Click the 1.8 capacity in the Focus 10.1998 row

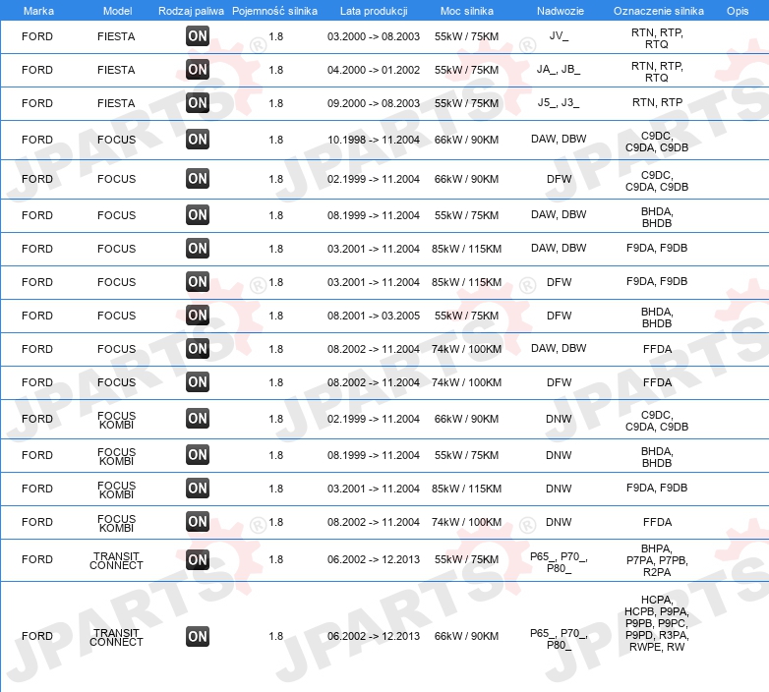point(276,140)
